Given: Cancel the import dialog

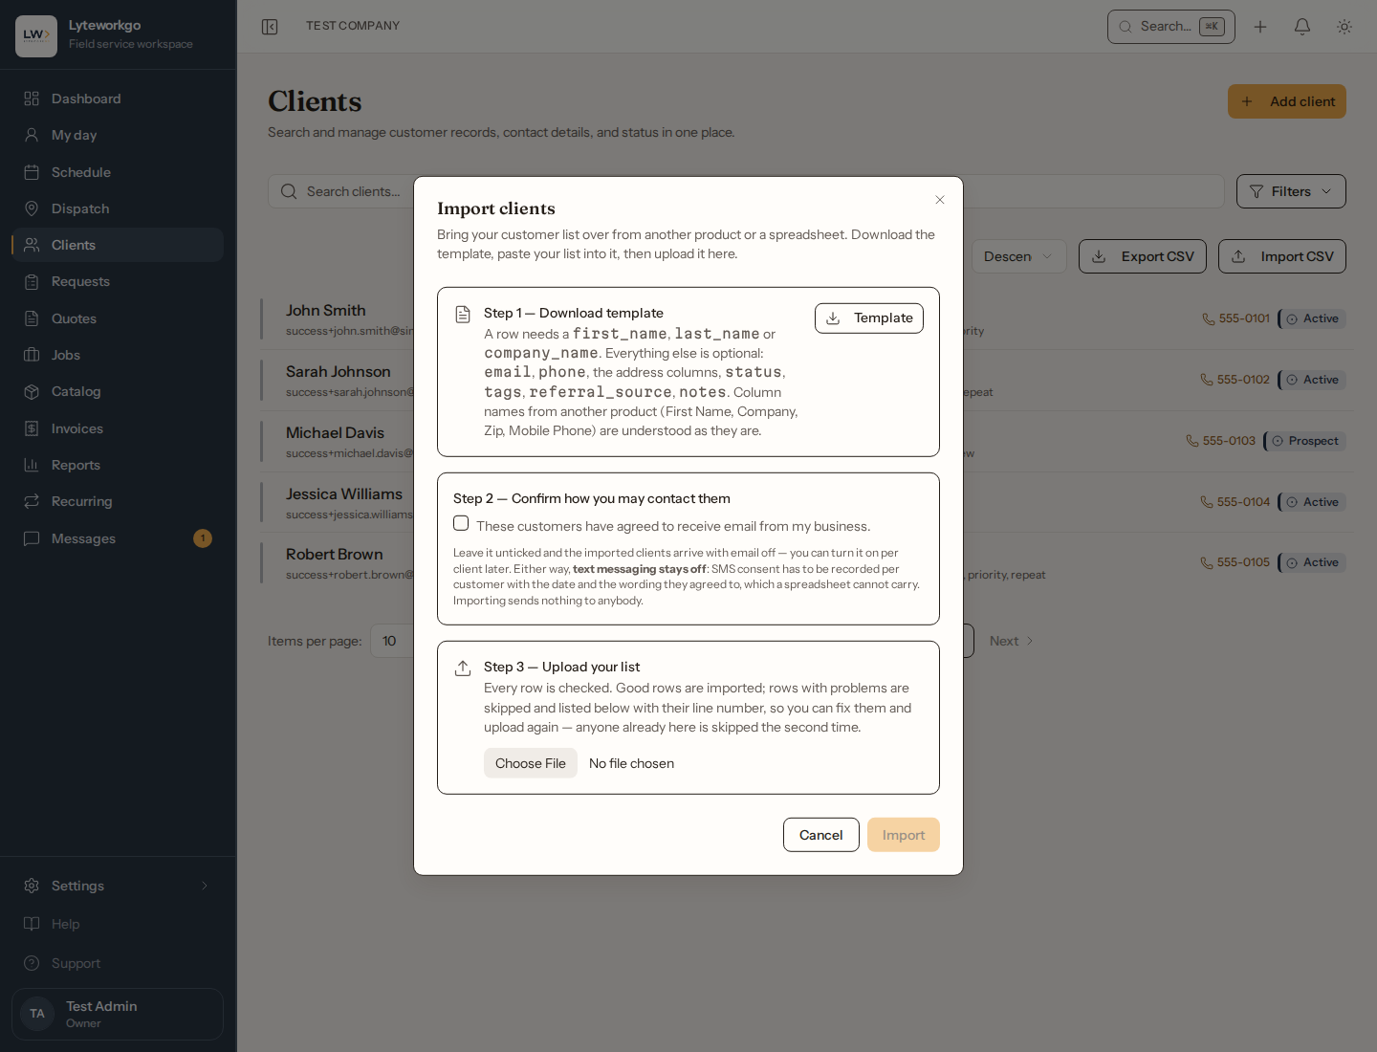Looking at the screenshot, I should coord(821,835).
